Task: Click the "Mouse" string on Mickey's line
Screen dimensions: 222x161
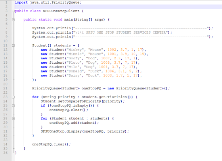Action: [x=96, y=50]
